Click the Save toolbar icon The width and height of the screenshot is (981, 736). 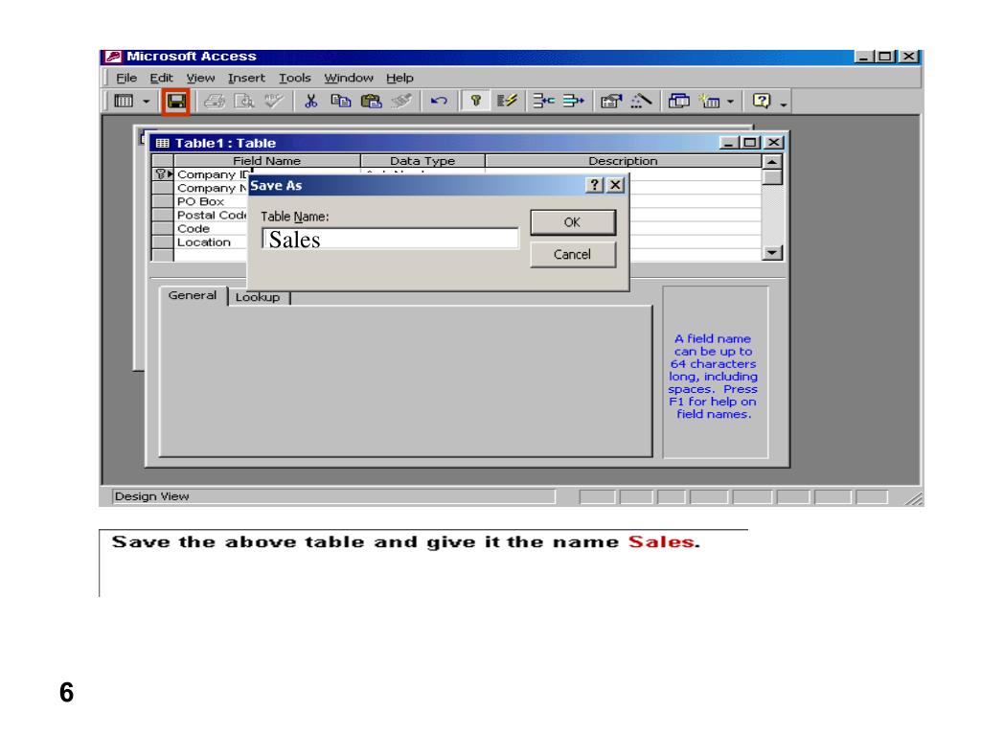coord(176,101)
